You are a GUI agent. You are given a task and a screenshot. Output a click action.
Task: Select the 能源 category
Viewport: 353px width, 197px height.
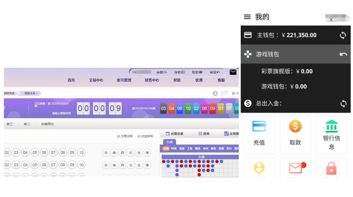pos(221,149)
